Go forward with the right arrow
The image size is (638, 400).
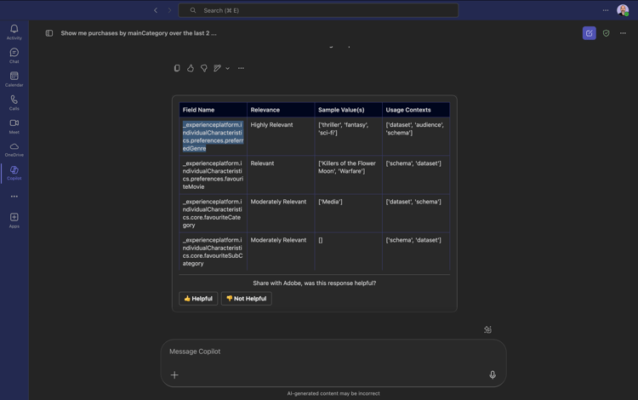tap(169, 10)
